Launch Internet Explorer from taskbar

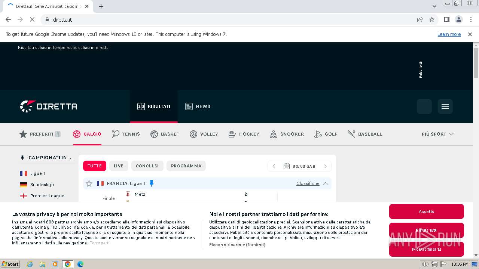[30, 264]
